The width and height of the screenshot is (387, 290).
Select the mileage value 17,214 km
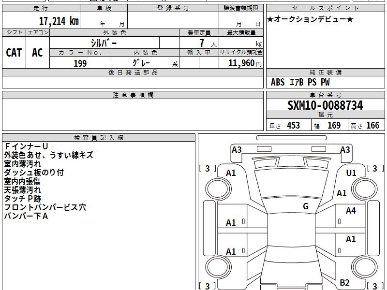59,21
